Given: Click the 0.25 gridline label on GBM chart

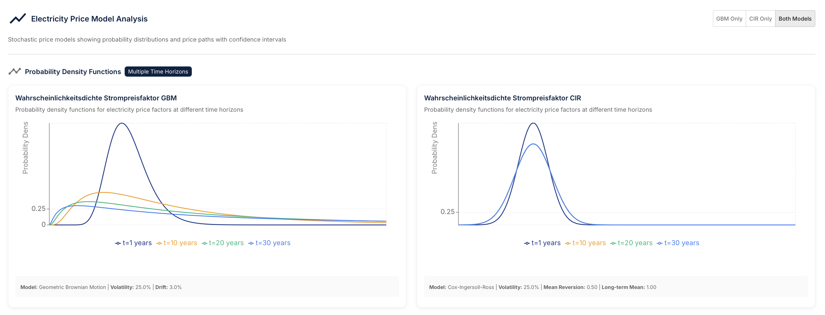Looking at the screenshot, I should (38, 208).
